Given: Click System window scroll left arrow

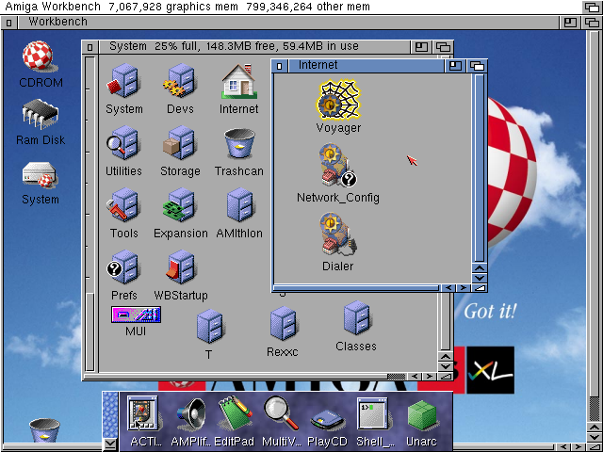Looking at the screenshot, I should tap(415, 377).
